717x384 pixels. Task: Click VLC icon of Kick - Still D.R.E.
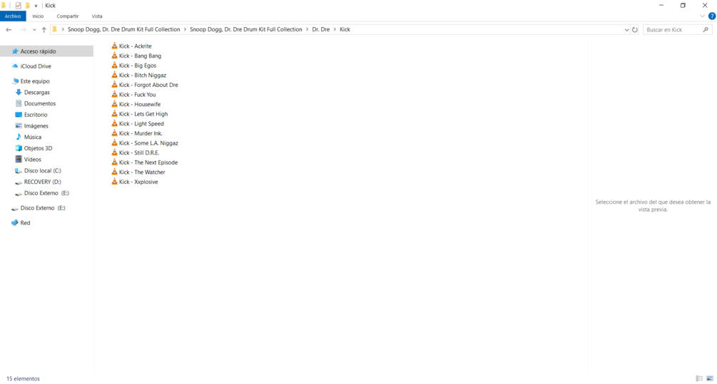(x=114, y=152)
